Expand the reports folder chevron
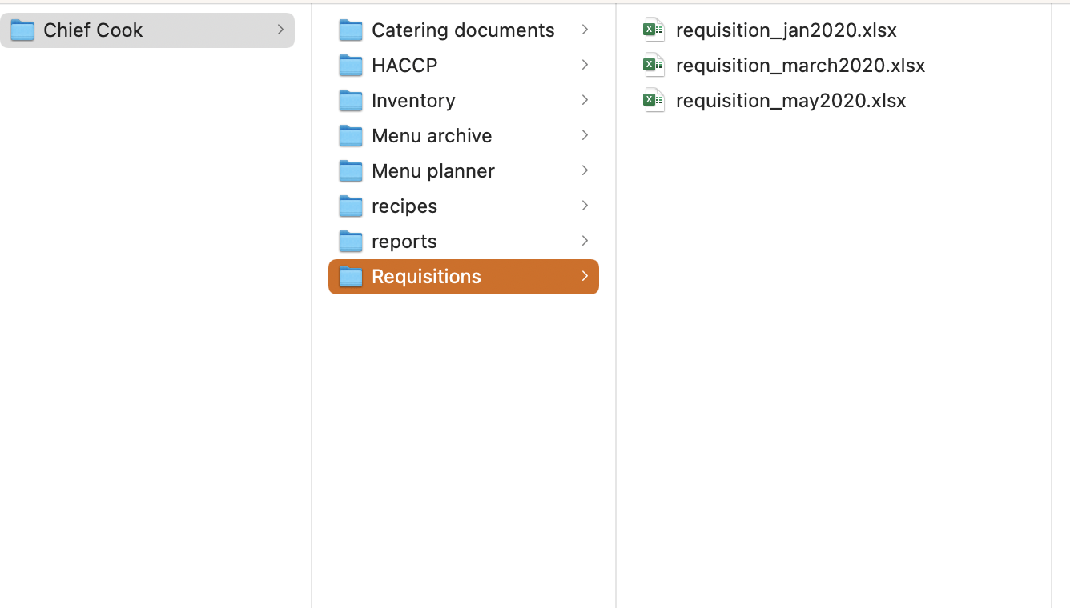The width and height of the screenshot is (1070, 608). pos(585,241)
